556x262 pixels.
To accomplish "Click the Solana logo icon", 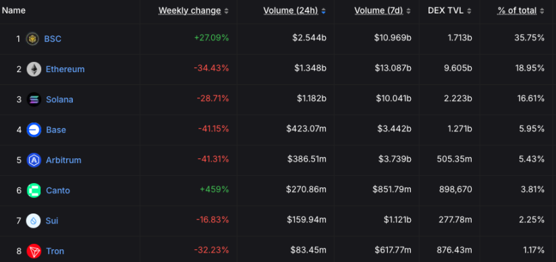I will tap(34, 100).
